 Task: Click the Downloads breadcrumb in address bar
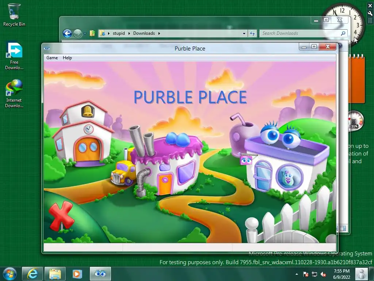(x=144, y=33)
